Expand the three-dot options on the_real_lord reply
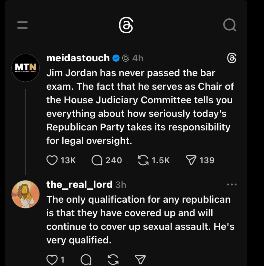Screen dimensions: 264x266 [232, 185]
